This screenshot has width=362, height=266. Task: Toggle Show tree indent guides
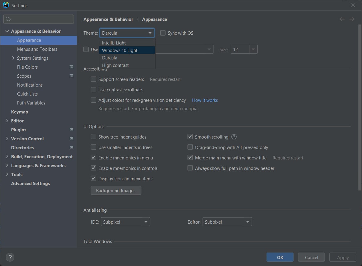[x=94, y=137]
